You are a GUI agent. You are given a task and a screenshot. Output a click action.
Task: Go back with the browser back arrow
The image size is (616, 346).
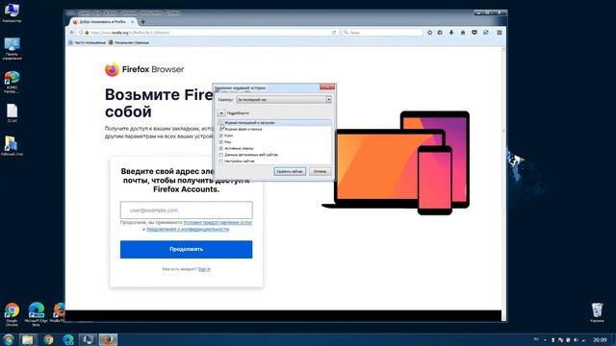72,33
